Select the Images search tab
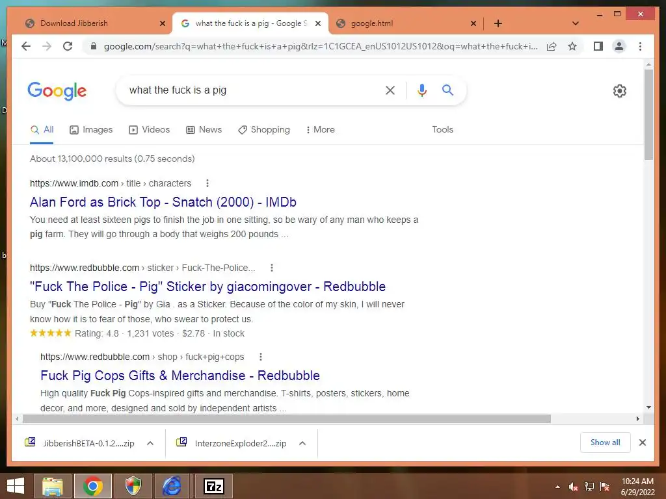Screen dimensions: 666x499 [x=91, y=130]
